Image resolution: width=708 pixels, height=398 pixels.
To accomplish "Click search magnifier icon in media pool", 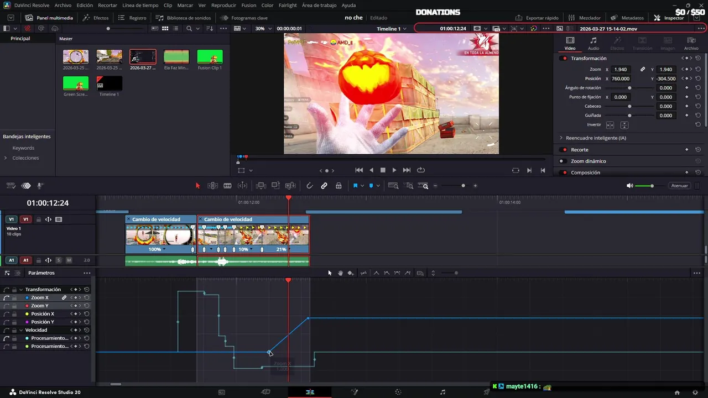I will click(x=189, y=28).
